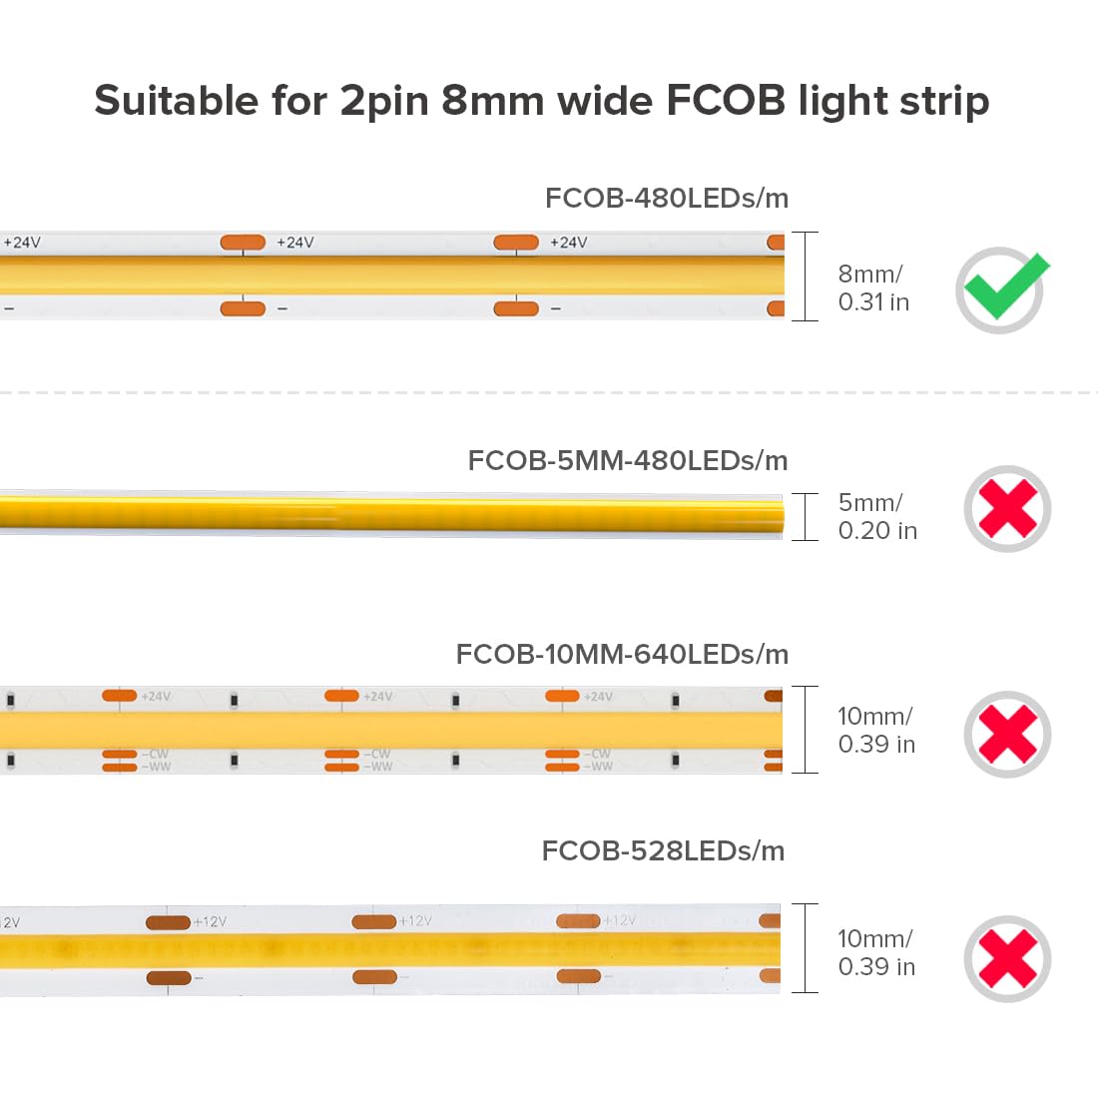Click the 8mm/0.31 in dimension text
This screenshot has height=1098, width=1098.
[x=873, y=287]
